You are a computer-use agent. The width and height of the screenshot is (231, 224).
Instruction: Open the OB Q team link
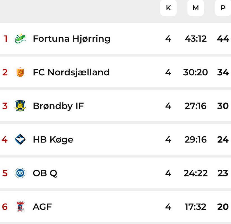(45, 173)
